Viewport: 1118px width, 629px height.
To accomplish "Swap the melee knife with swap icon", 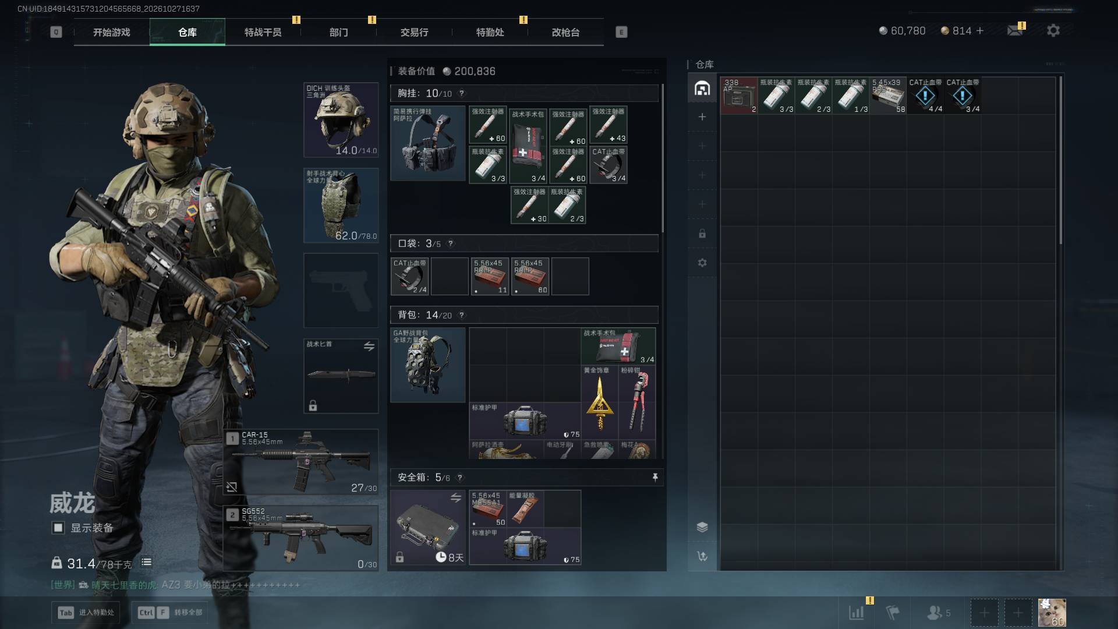I will point(369,347).
